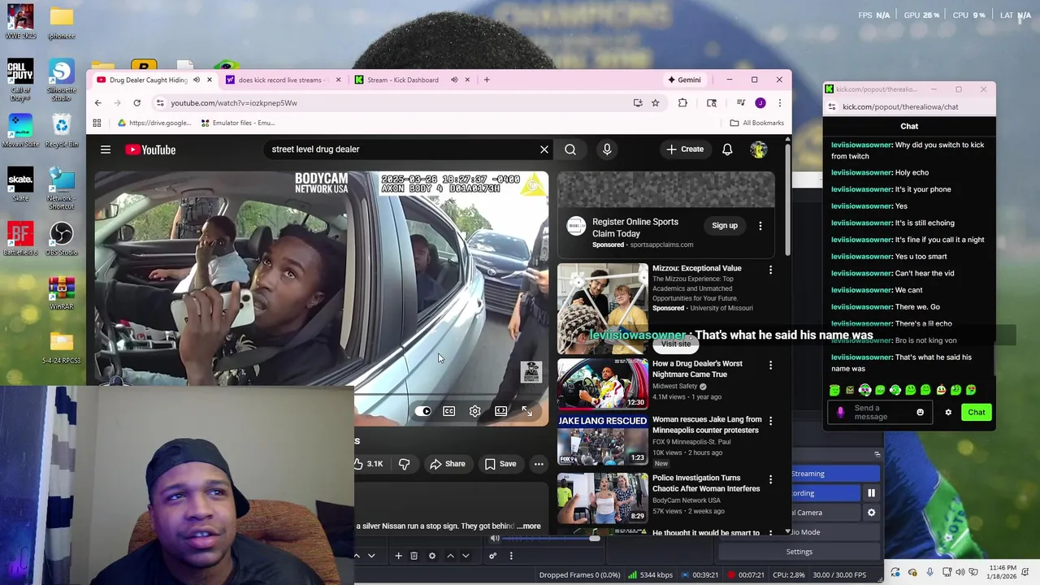1040x585 pixels.
Task: Toggle the video autoplay switch
Action: (423, 411)
